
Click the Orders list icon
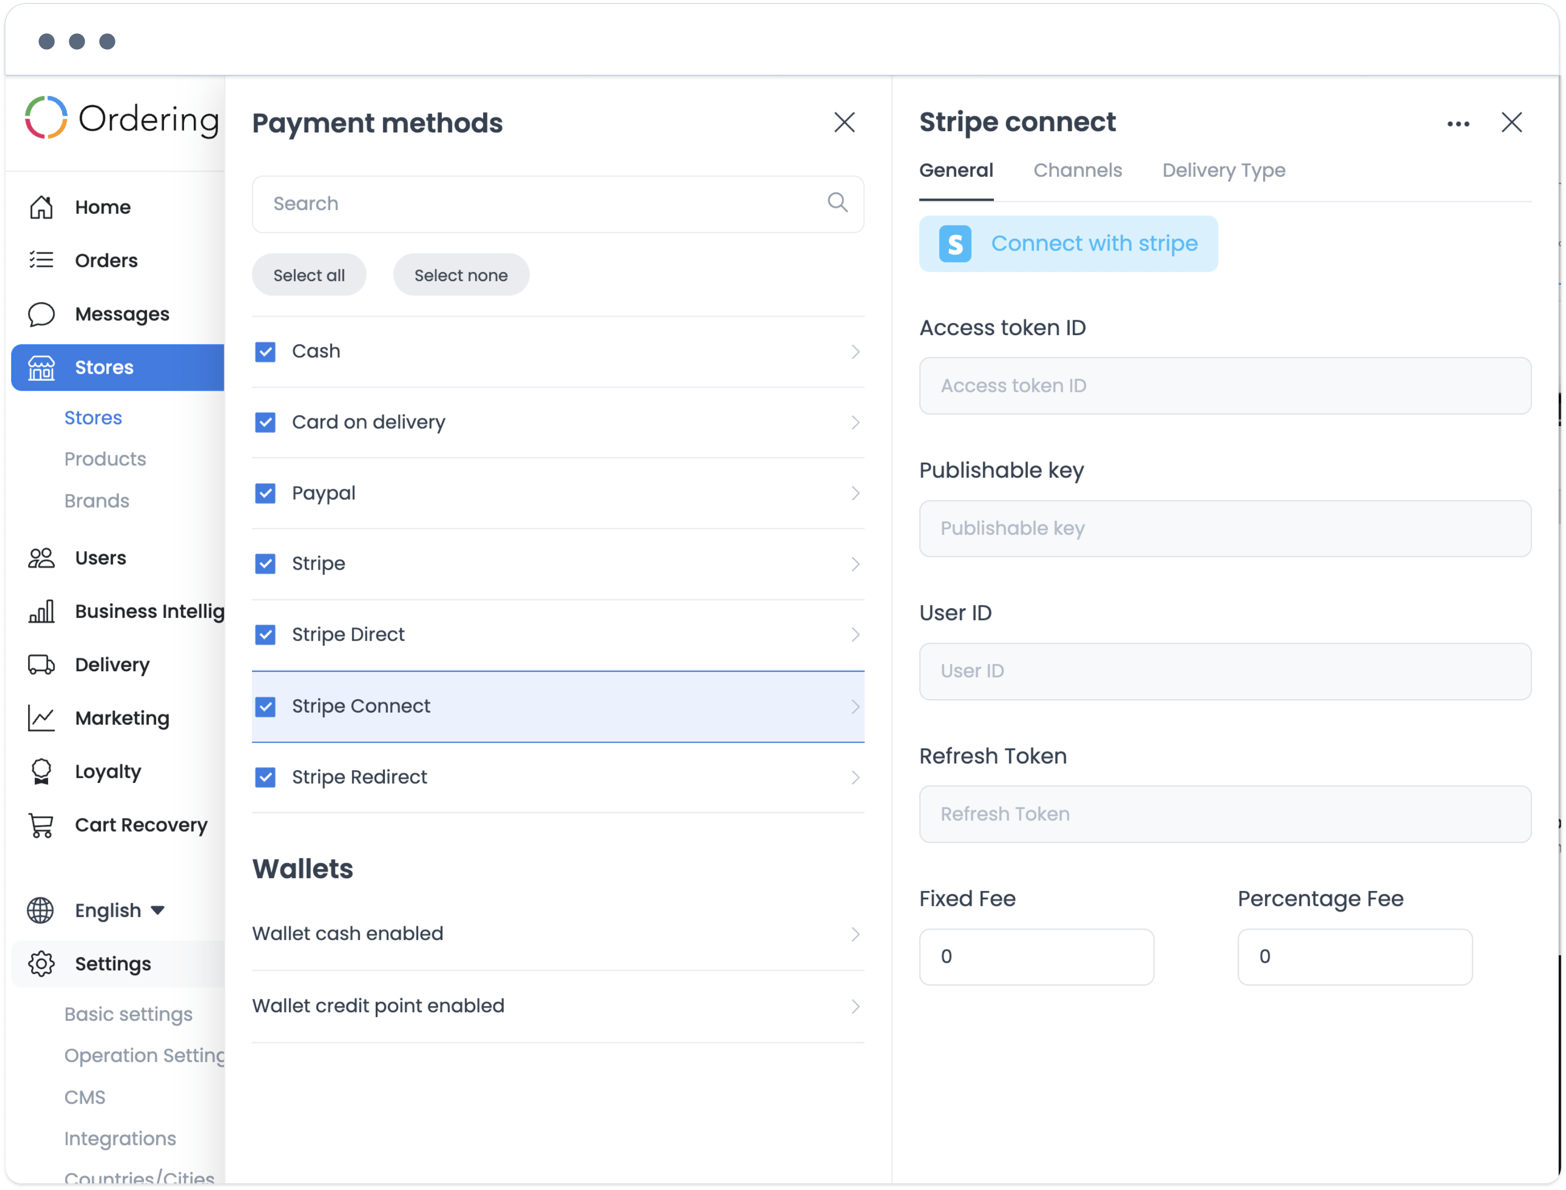coord(41,260)
